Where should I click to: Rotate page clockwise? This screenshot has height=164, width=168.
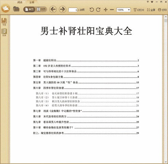[x=98, y=10]
